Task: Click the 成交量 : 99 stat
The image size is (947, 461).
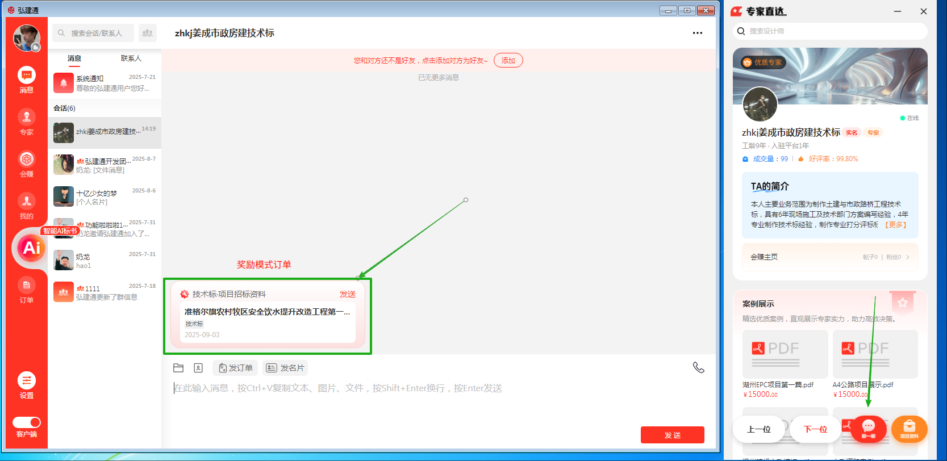Action: point(765,159)
